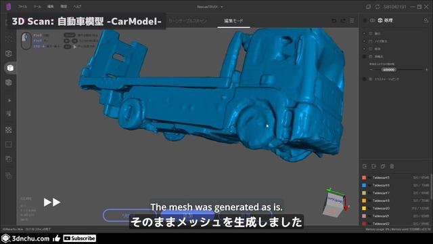Select the Tablescan16 list row
This screenshot has width=433, height=244.
[395, 185]
